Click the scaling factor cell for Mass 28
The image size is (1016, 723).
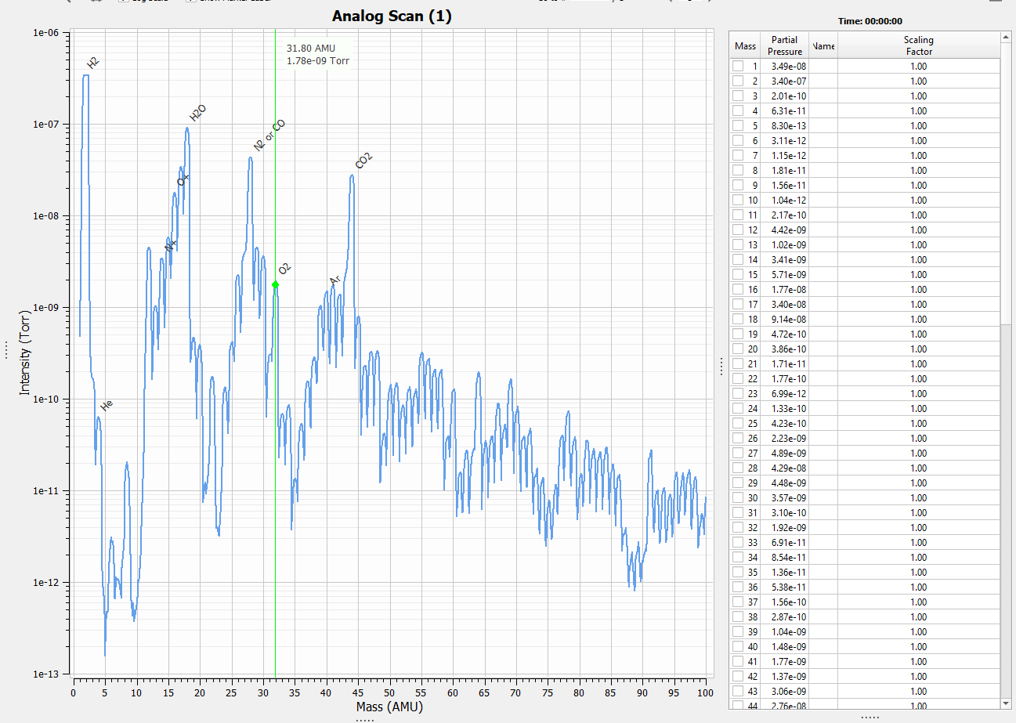click(918, 468)
